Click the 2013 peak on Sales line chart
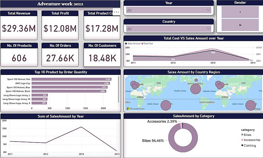The width and height of the screenshot is (263, 158). tap(81, 127)
